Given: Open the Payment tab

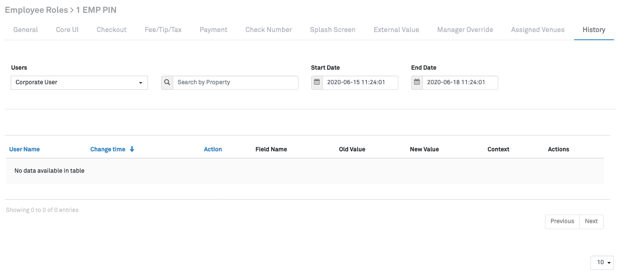Looking at the screenshot, I should click(x=214, y=30).
